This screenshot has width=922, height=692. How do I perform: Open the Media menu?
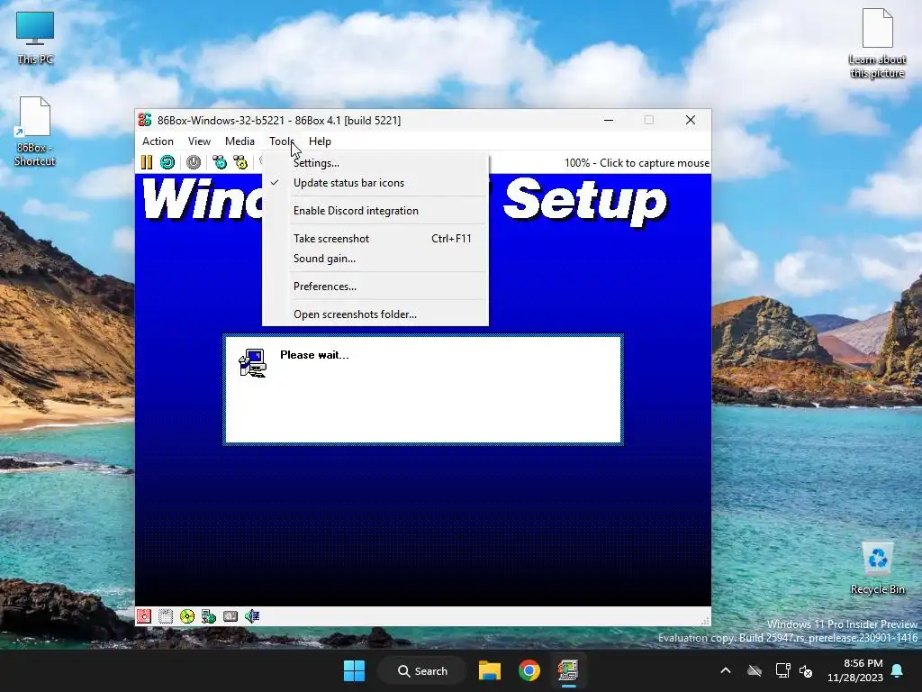pos(240,141)
